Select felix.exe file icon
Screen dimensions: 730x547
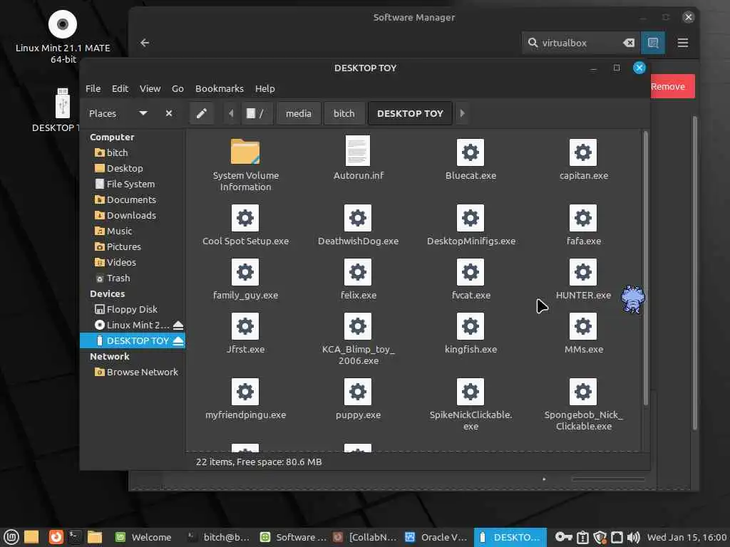pyautogui.click(x=358, y=272)
